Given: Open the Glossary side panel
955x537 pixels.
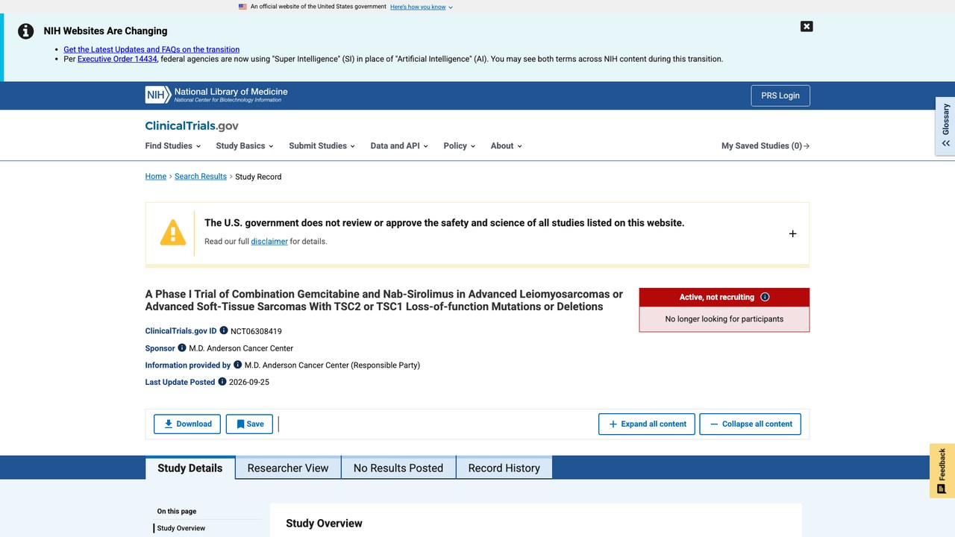Looking at the screenshot, I should (x=945, y=126).
